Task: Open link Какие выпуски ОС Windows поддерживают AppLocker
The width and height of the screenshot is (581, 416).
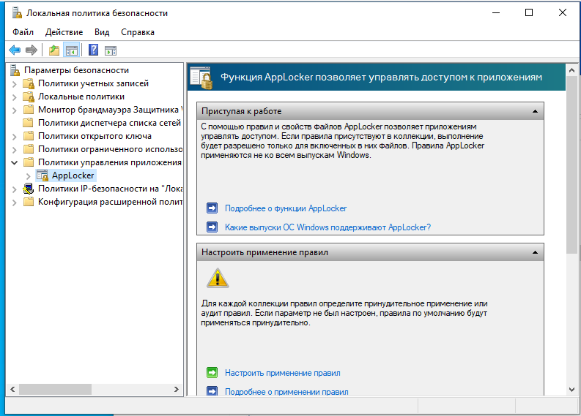Action: pos(328,227)
